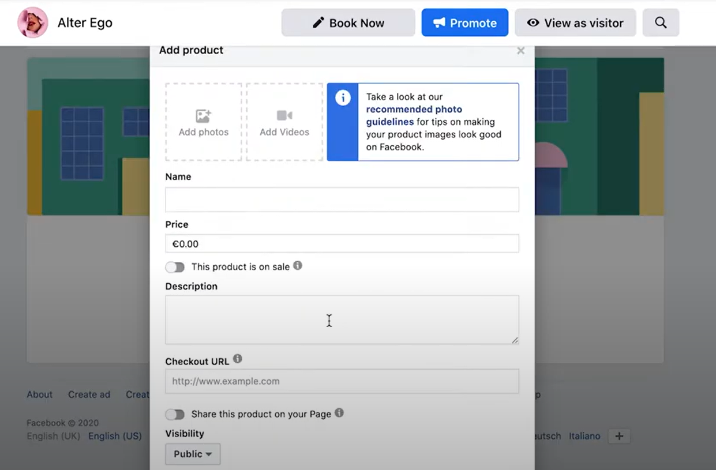
Task: Open the recommended photo guidelines link
Action: (x=414, y=115)
